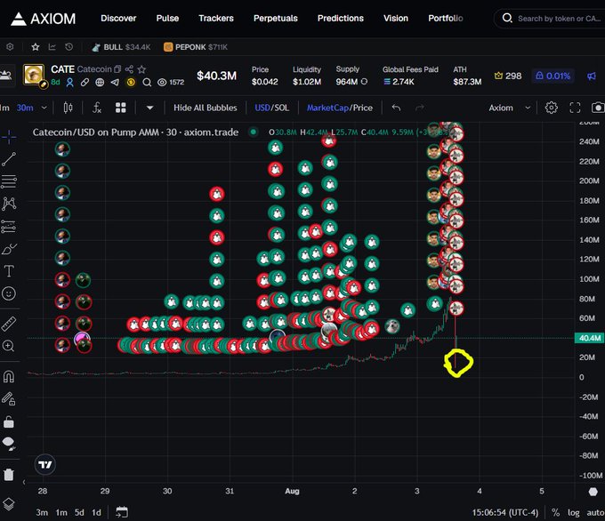Screen dimensions: 605x521
Task: Open the 15:06:54 (UTC-4) timezone menu
Action: point(505,512)
